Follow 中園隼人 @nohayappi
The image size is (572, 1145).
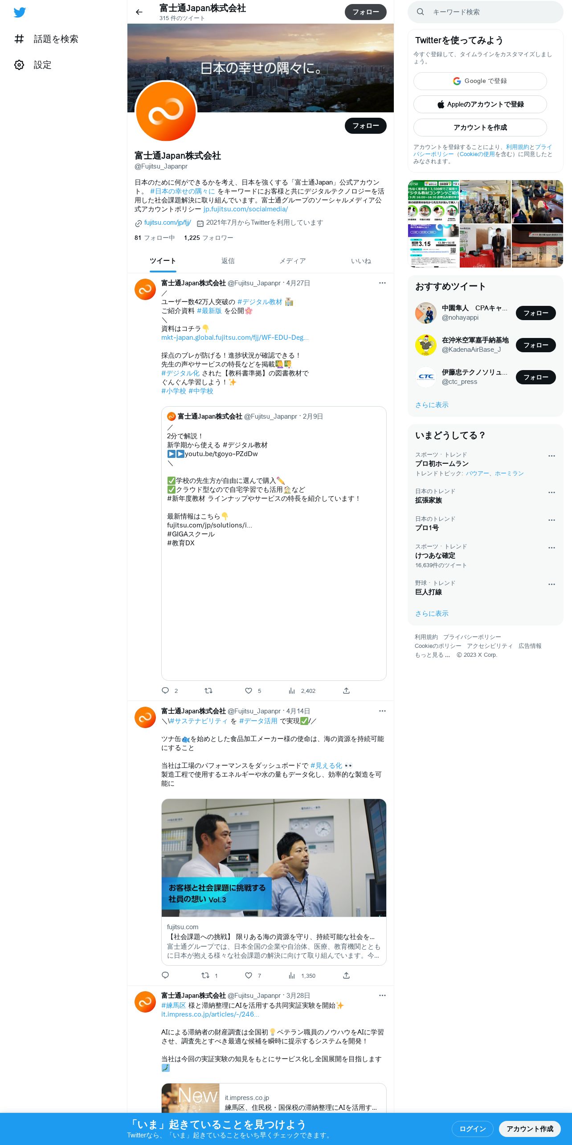(x=535, y=313)
